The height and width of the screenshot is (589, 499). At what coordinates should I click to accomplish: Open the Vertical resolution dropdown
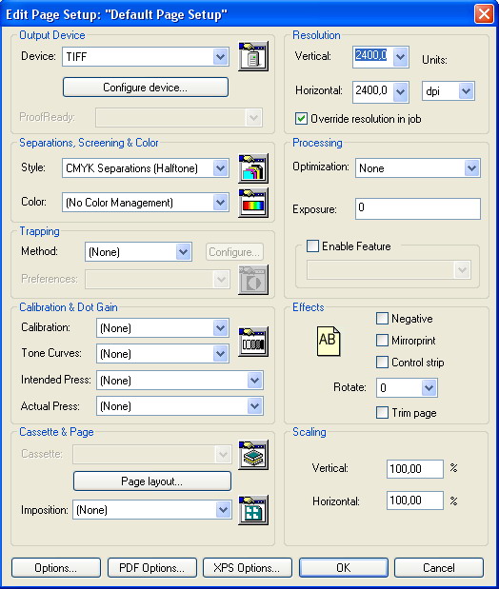pos(401,57)
